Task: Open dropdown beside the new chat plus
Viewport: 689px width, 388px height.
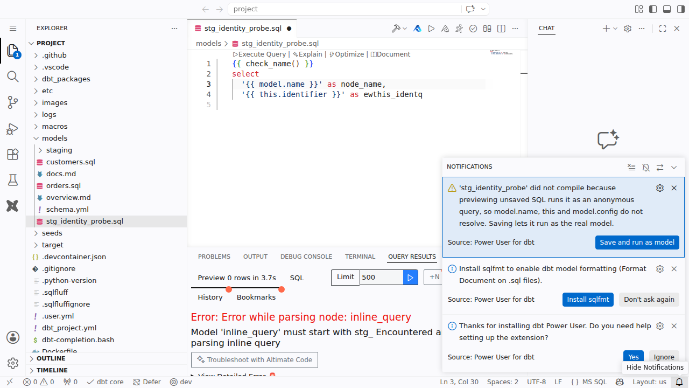Action: (615, 29)
